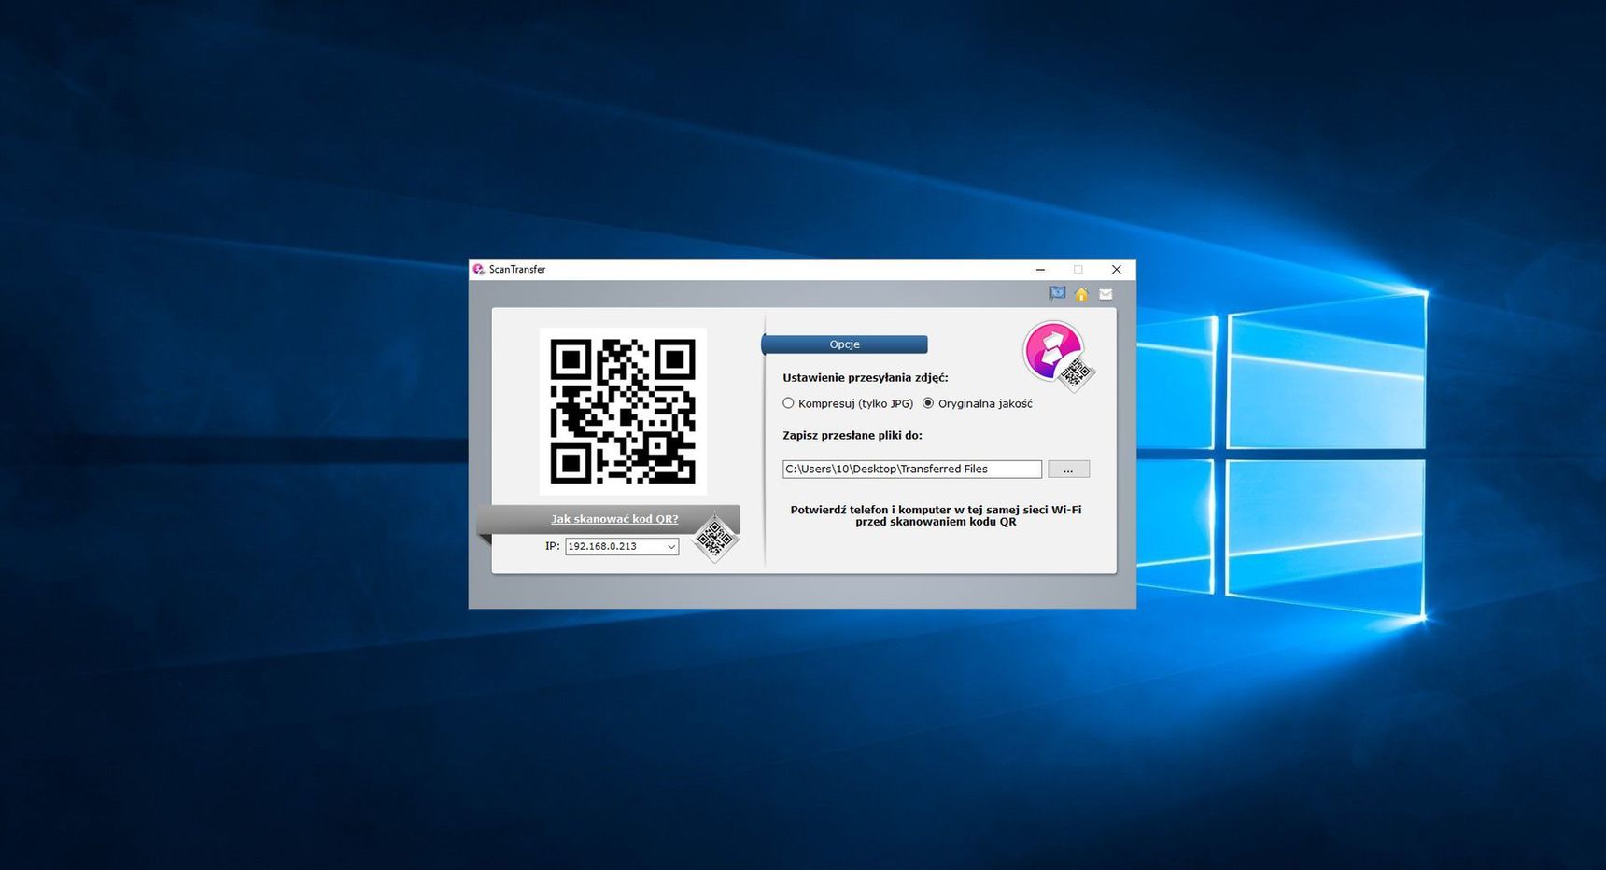The height and width of the screenshot is (870, 1606).
Task: Open the 'Jak skanować kod QR?' link
Action: pyautogui.click(x=614, y=519)
